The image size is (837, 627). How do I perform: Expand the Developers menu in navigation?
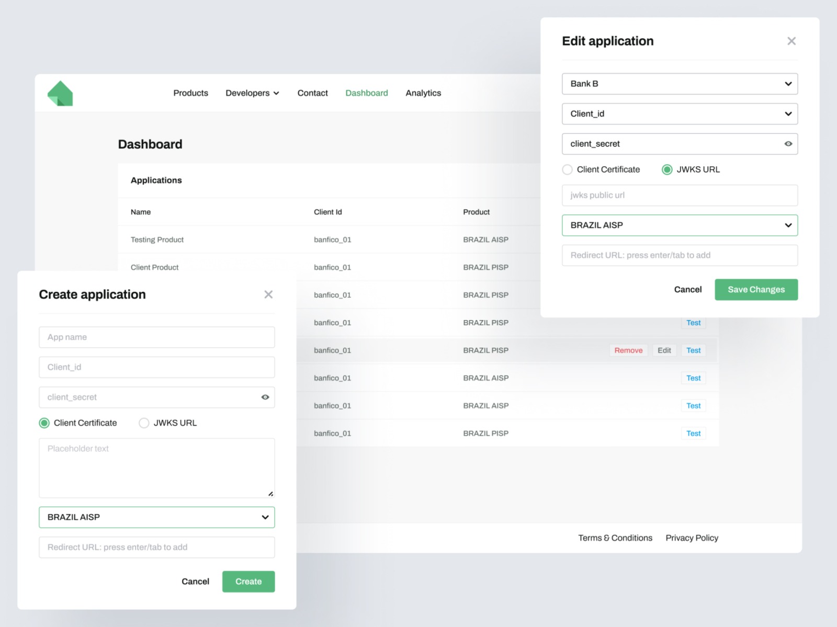point(252,93)
